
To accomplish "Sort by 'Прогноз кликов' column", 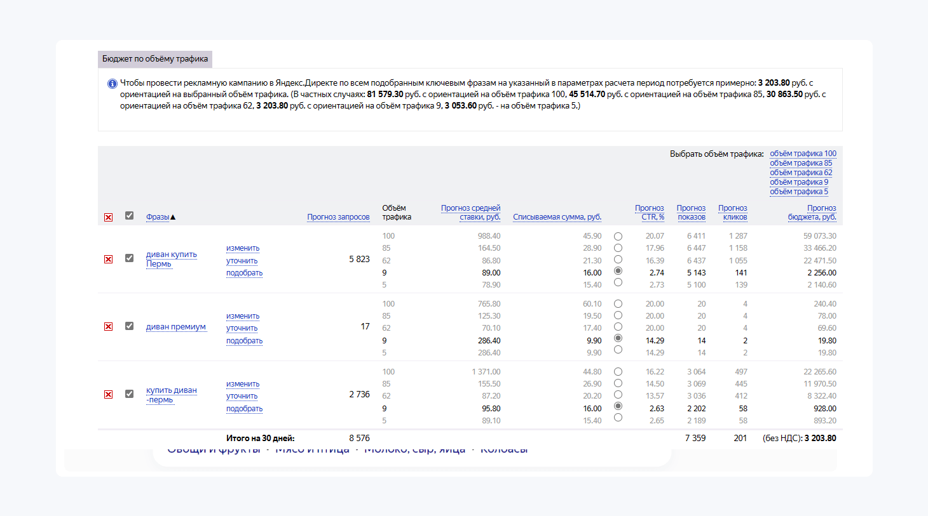I will [x=733, y=213].
